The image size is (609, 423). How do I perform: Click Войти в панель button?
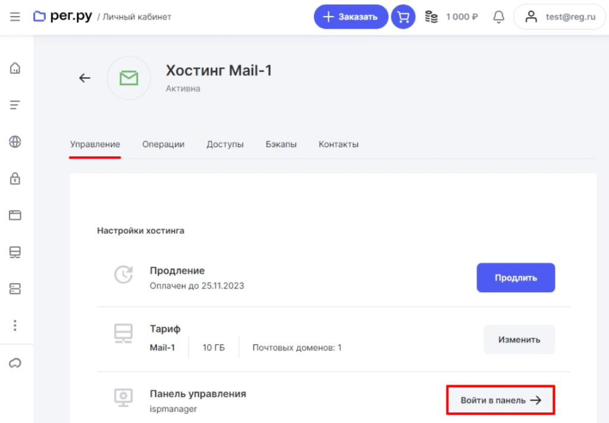pos(501,400)
